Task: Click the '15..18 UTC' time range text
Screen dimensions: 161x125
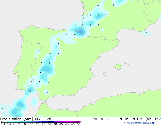Action: (x=134, y=119)
